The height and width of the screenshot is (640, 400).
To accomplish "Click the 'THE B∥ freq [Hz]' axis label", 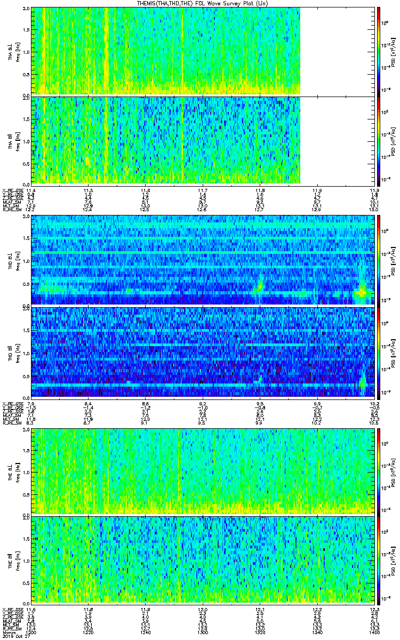I will pos(13,560).
